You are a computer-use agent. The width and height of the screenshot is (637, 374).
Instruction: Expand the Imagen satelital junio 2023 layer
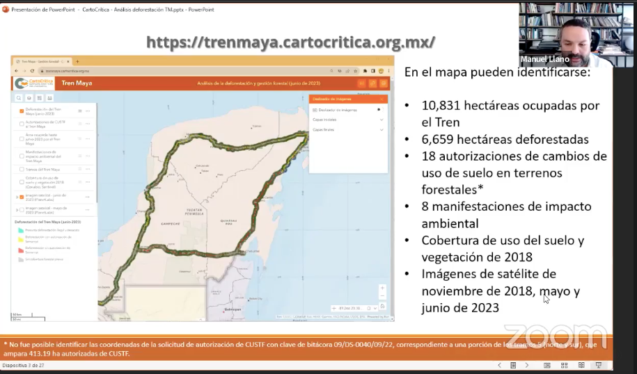[x=17, y=197]
